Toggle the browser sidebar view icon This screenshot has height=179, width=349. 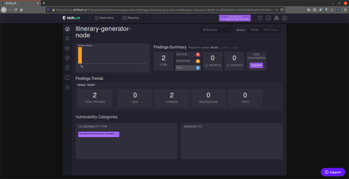314,10
